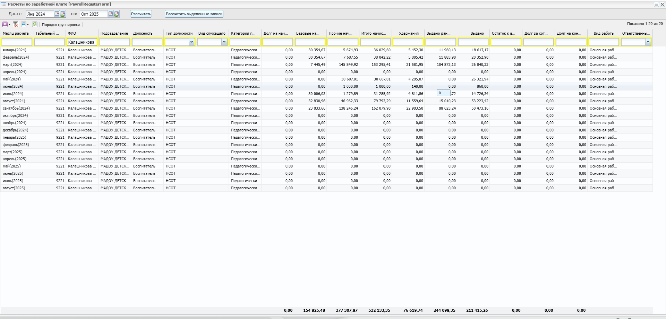This screenshot has width=666, height=319.
Task: Click the 'Табельный' filter input field
Action: click(x=49, y=42)
